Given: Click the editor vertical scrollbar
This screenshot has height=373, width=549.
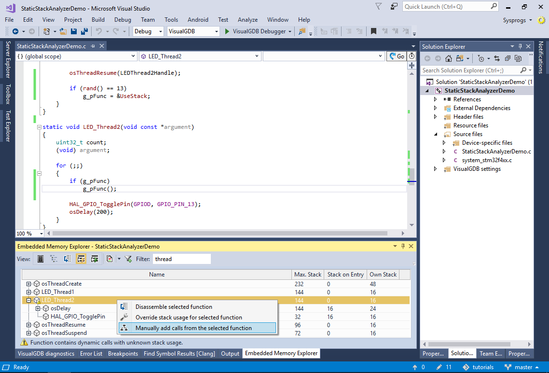Looking at the screenshot, I should coord(412,145).
